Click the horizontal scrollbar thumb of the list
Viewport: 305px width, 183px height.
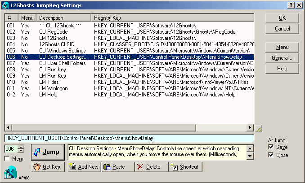tap(104, 127)
